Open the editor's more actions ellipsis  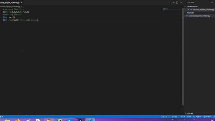pos(181,3)
